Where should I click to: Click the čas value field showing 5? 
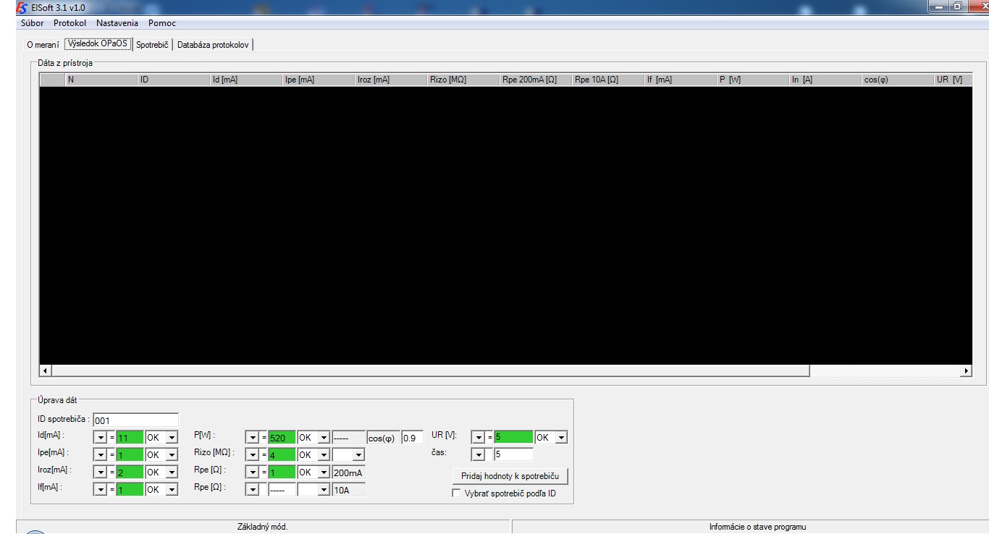[x=513, y=454]
